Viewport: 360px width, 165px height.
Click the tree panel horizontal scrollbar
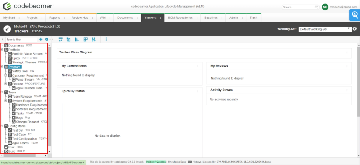point(19,156)
